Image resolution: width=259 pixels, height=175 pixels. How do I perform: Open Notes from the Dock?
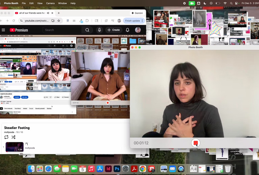(66, 169)
